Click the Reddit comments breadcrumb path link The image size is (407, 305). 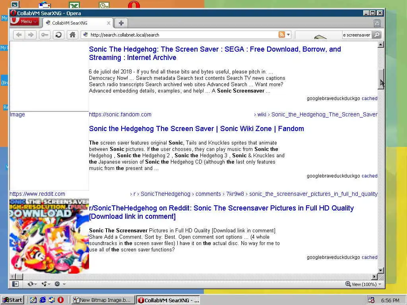point(254,194)
